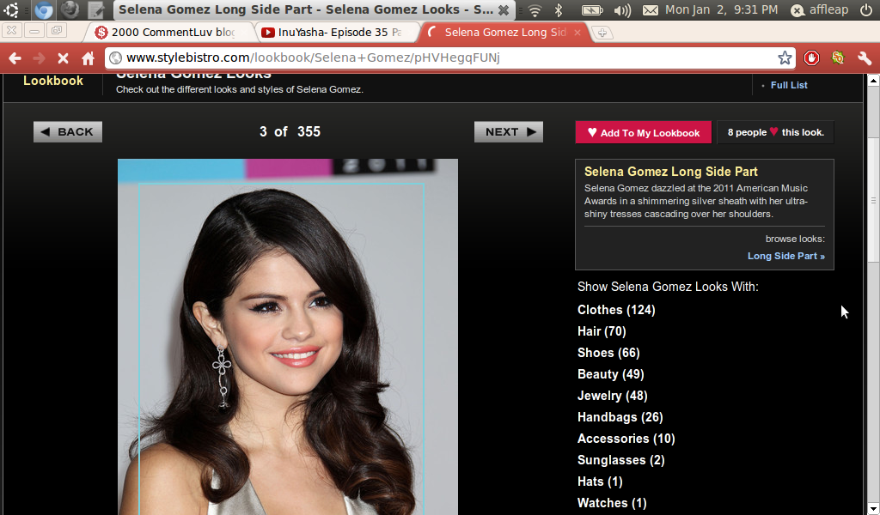Show looks with Beauty (49)
This screenshot has height=515, width=880.
click(611, 374)
